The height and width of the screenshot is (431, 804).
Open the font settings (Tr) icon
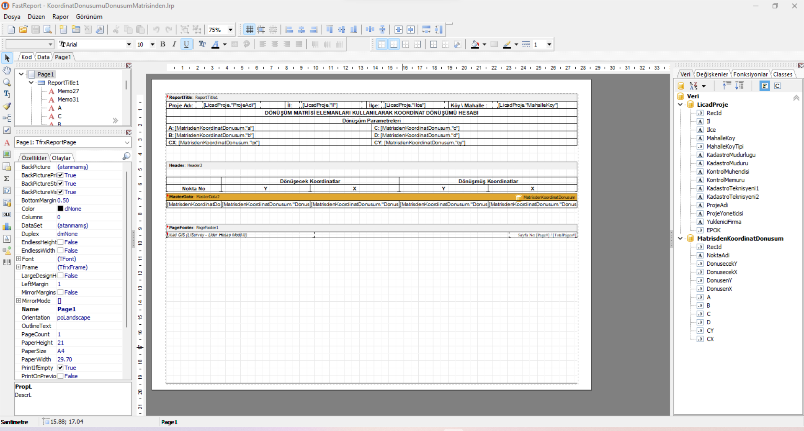coord(202,44)
